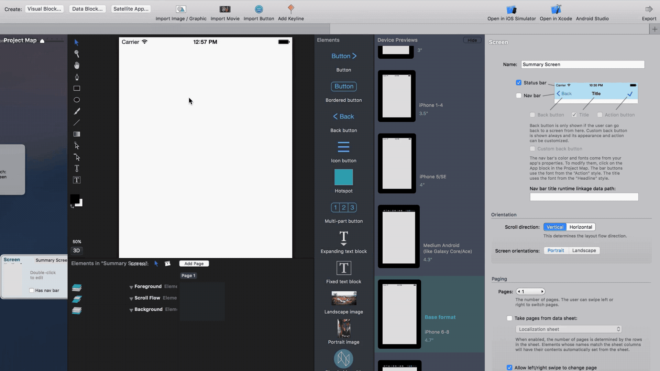
Task: Swap foreground and background colors
Action: (72, 206)
